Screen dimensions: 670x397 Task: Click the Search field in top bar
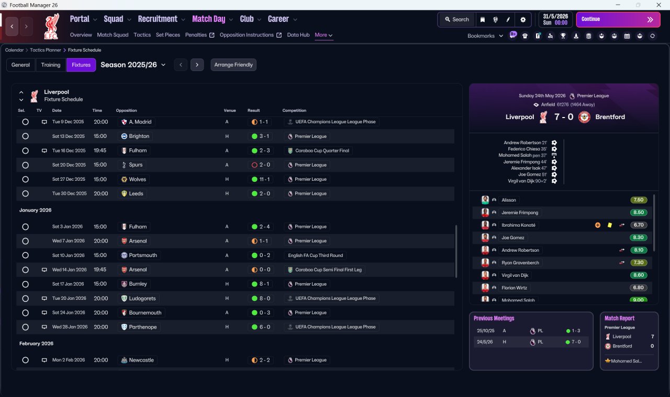pyautogui.click(x=457, y=19)
